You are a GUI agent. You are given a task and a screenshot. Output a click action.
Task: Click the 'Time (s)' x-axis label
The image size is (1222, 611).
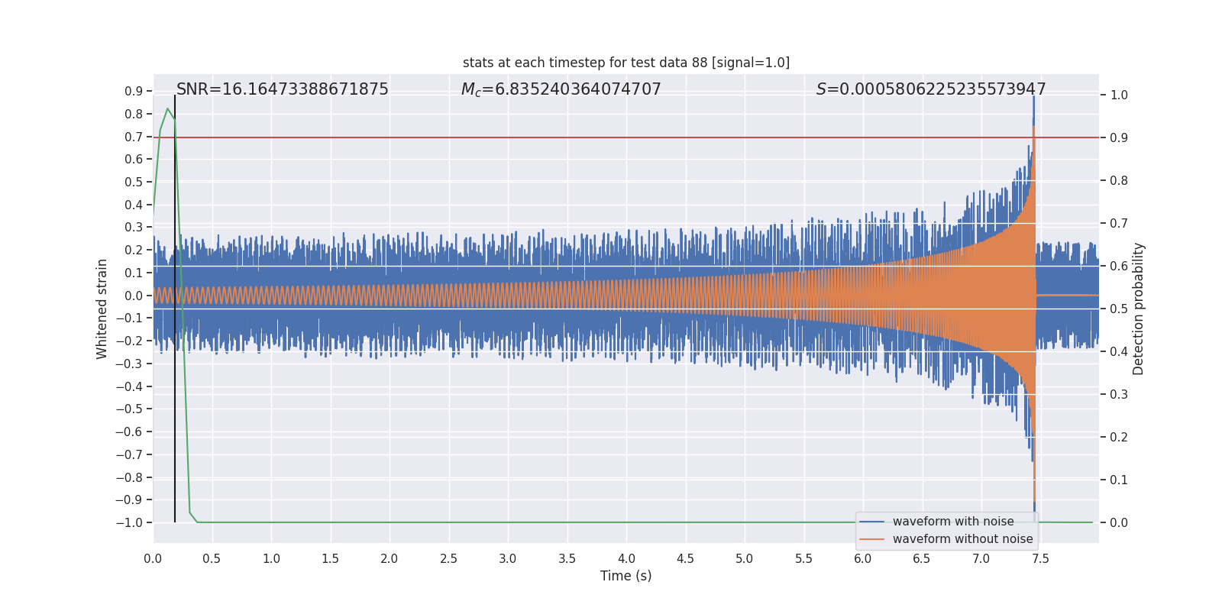coord(626,576)
